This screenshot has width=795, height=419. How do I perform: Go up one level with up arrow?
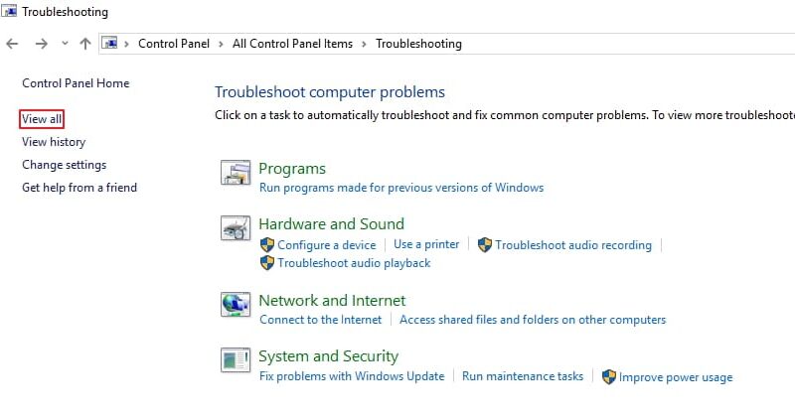(85, 44)
